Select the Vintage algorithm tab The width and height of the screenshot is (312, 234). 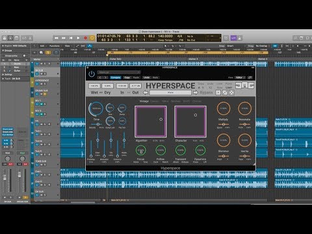[144, 101]
